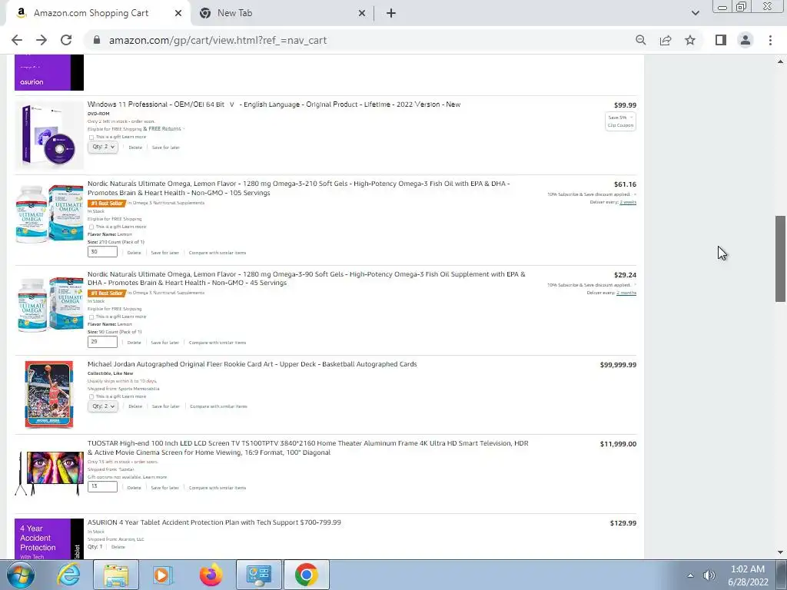
Task: Save TUOSTAR TV for later
Action: pos(164,488)
